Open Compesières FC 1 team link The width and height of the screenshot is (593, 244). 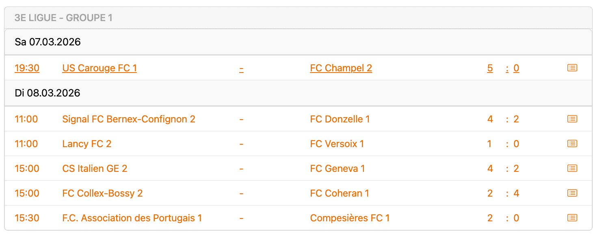350,218
